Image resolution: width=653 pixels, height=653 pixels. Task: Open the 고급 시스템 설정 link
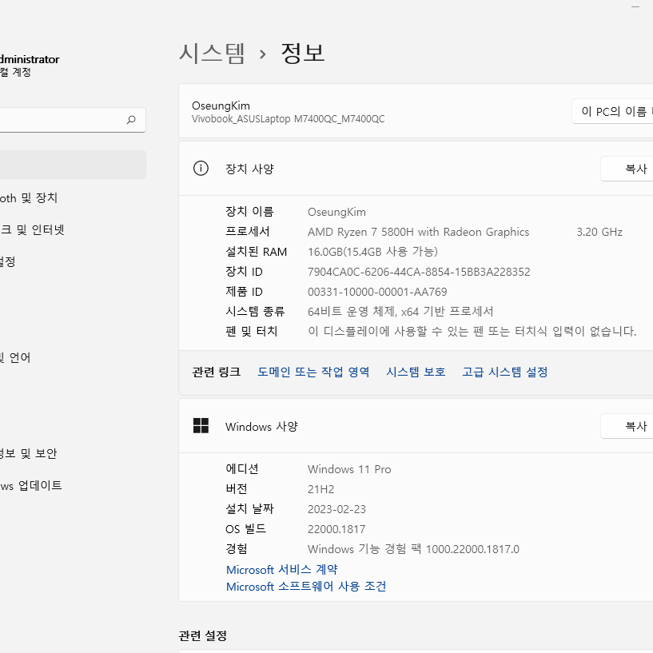pyautogui.click(x=505, y=372)
